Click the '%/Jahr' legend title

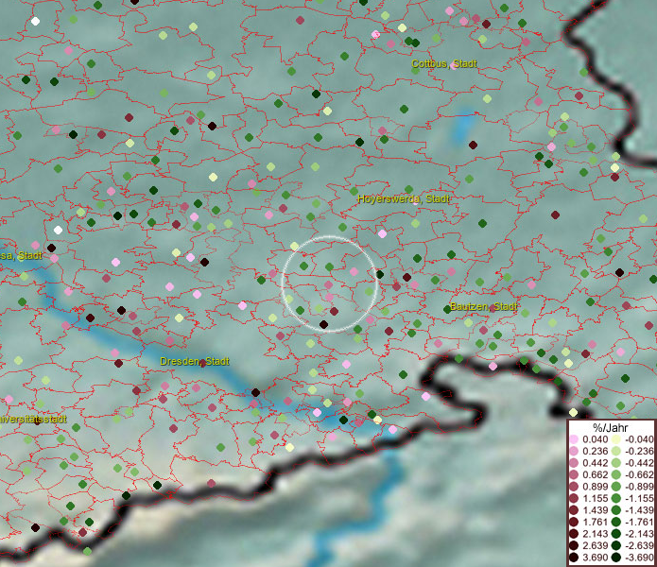point(610,427)
